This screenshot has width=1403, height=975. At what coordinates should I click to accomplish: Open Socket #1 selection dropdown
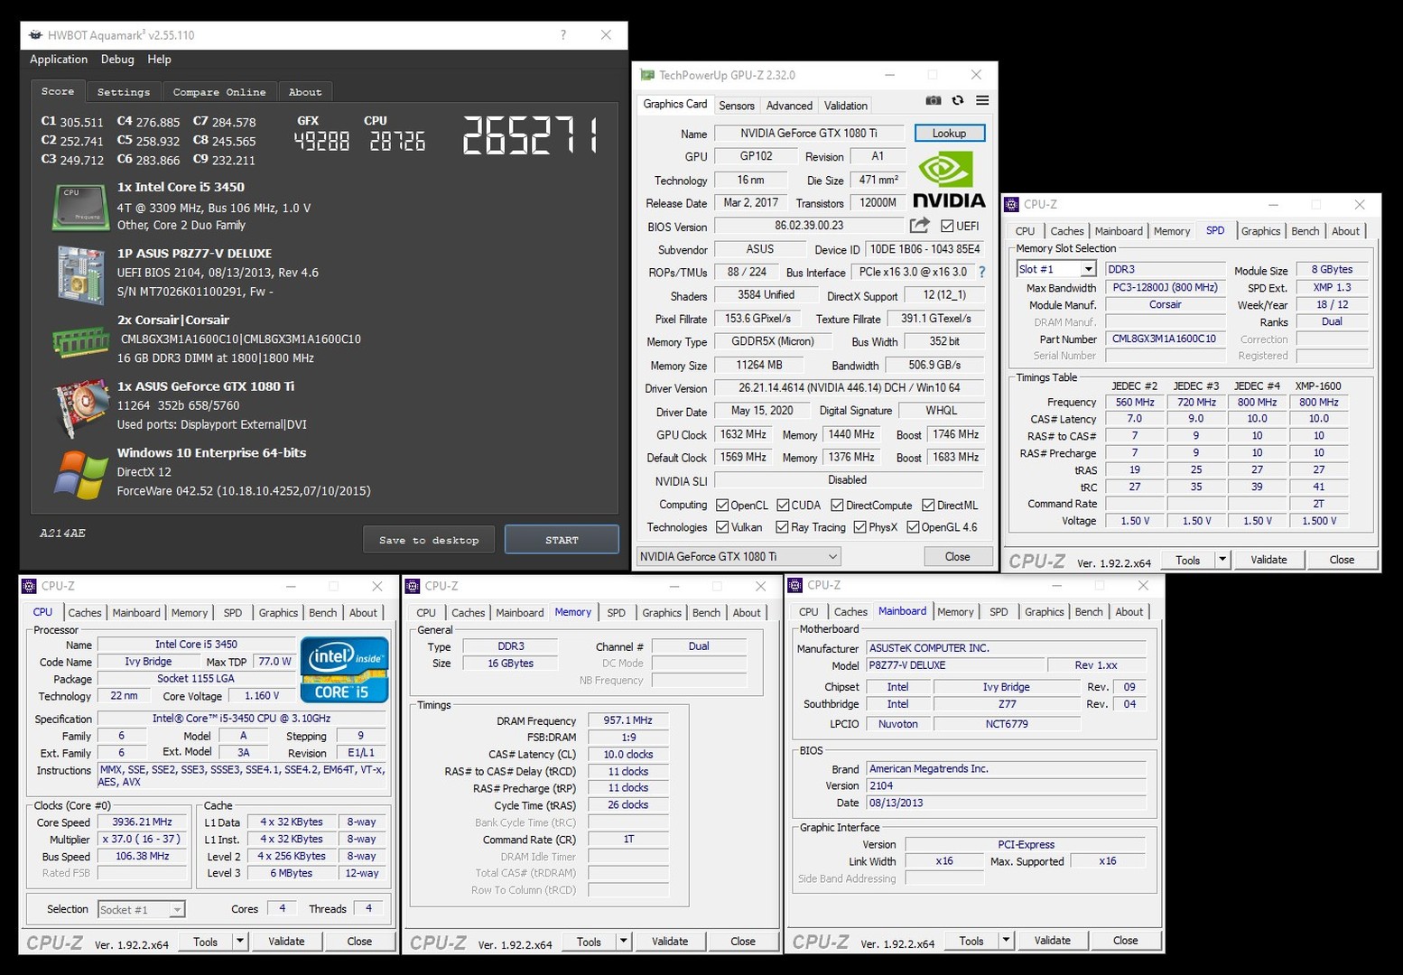pos(142,909)
